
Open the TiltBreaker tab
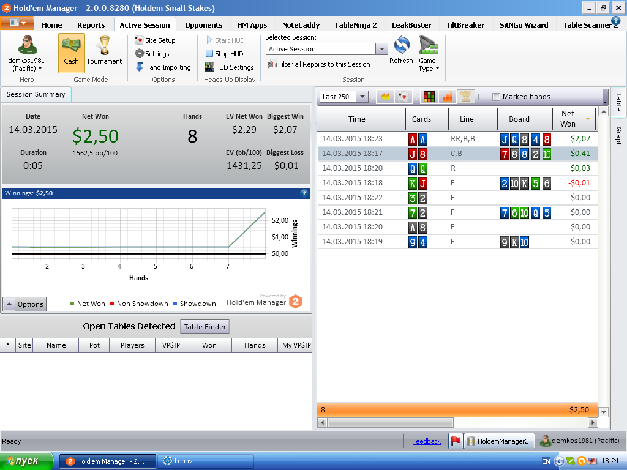click(x=465, y=24)
